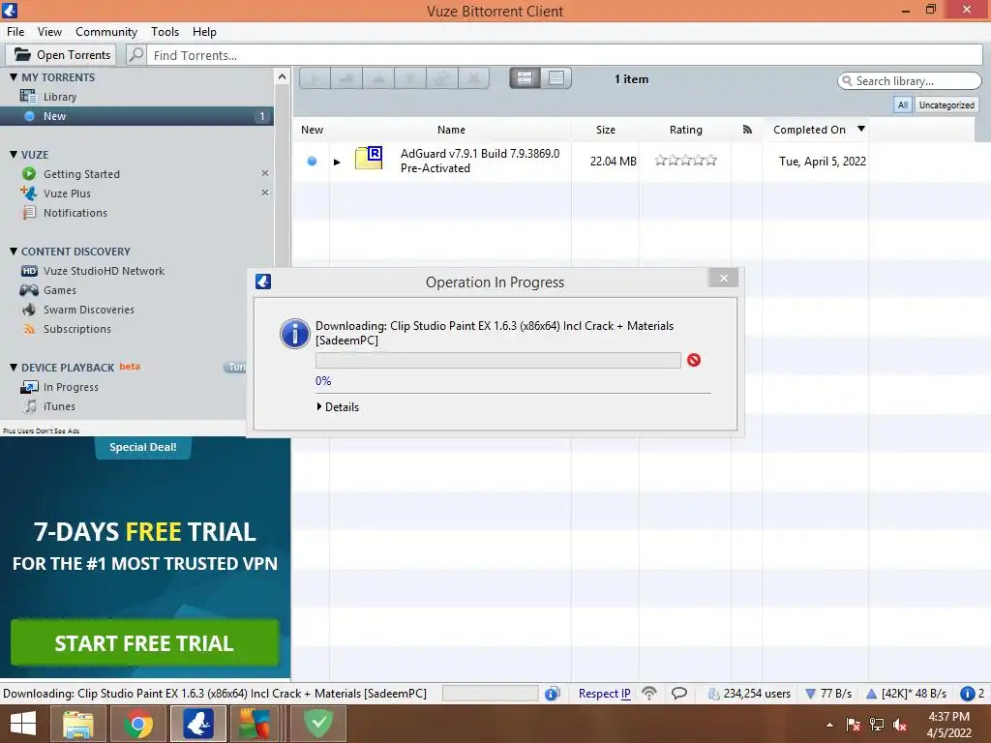Collapse the DEVICE PLAYBACK section
The image size is (991, 743).
pos(14,367)
